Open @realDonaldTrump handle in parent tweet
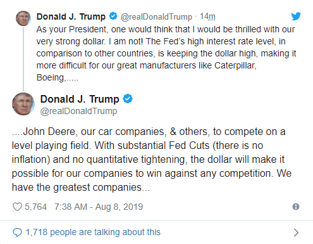The height and width of the screenshot is (244, 313). [x=156, y=16]
